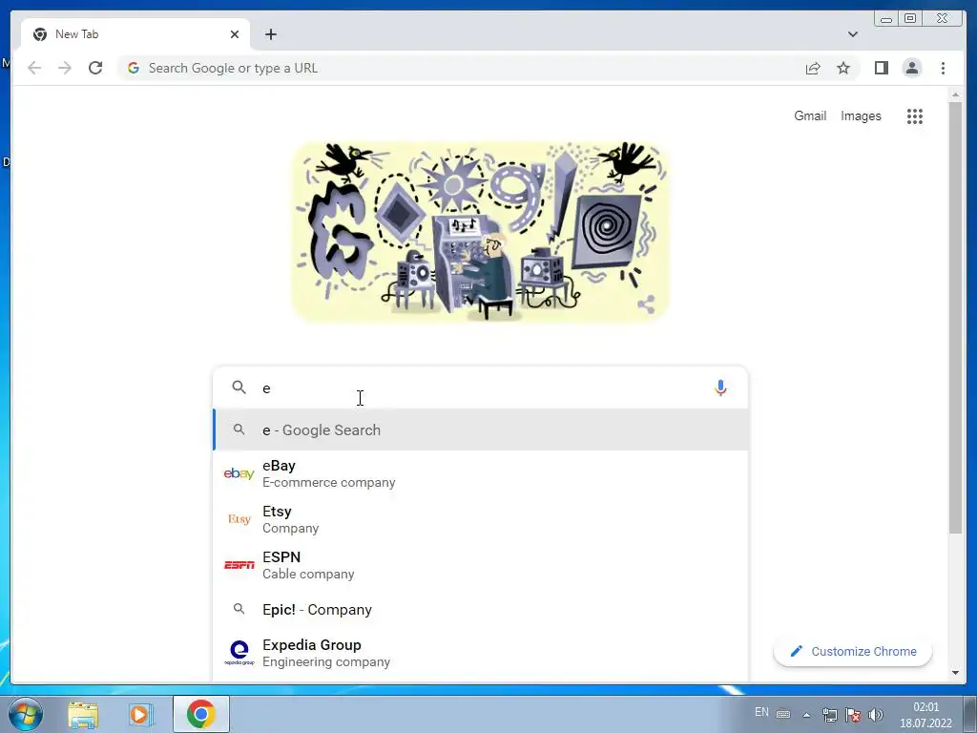The height and width of the screenshot is (733, 977).
Task: Open Windows Explorer from taskbar
Action: click(83, 714)
